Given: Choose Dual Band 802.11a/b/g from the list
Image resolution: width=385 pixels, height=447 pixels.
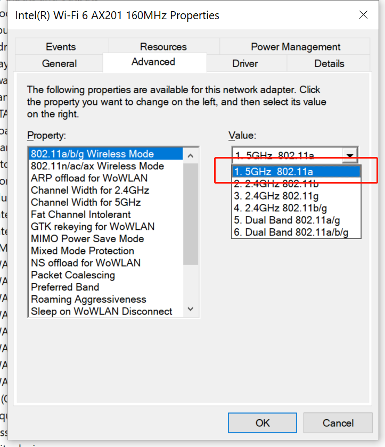Looking at the screenshot, I should [296, 233].
